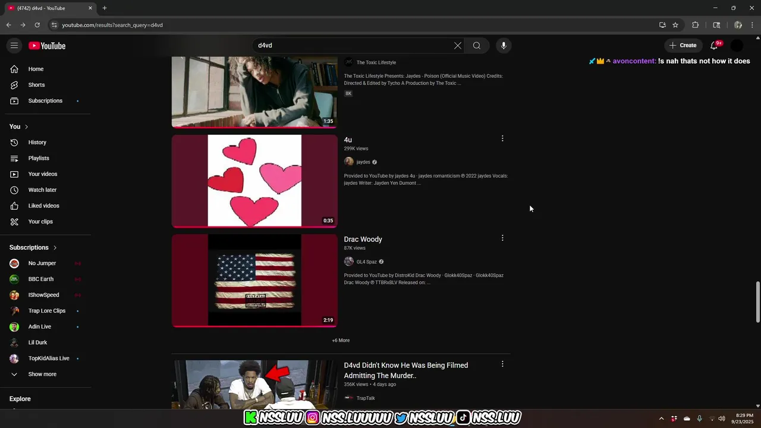Expand the +6 More results
Viewport: 761px width, 428px height.
tap(341, 341)
